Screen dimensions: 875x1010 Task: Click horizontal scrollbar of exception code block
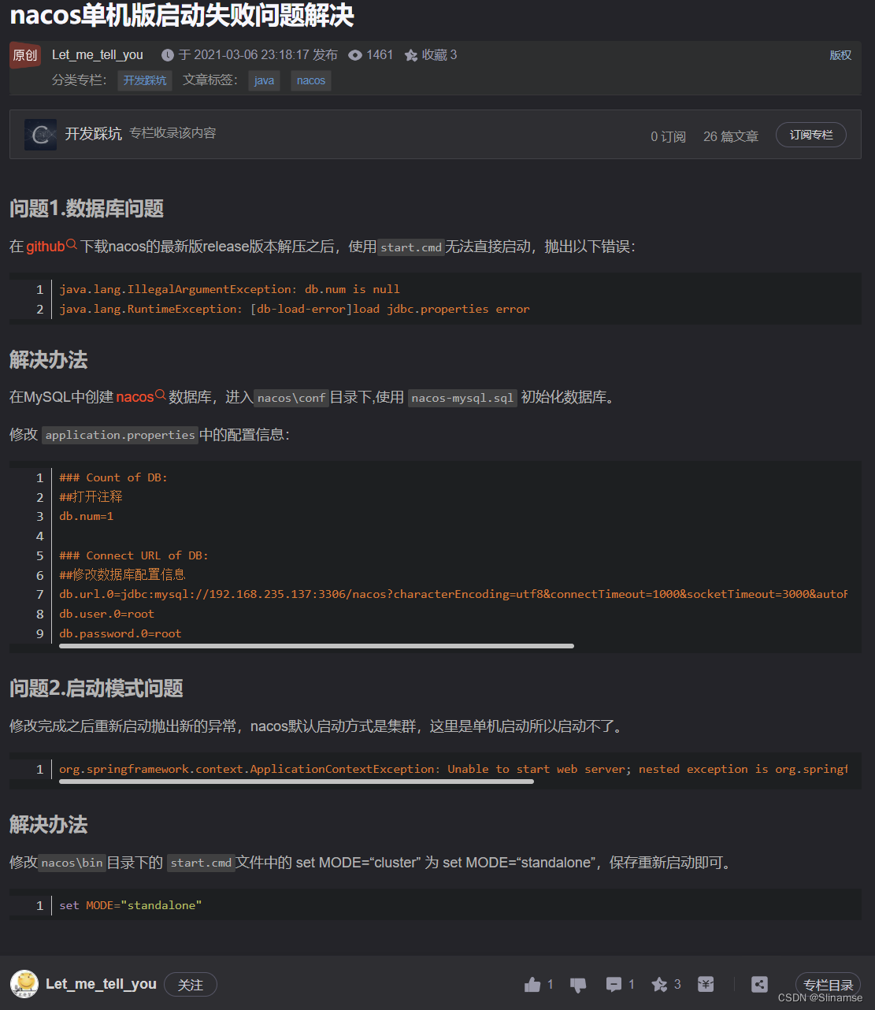[x=296, y=782]
